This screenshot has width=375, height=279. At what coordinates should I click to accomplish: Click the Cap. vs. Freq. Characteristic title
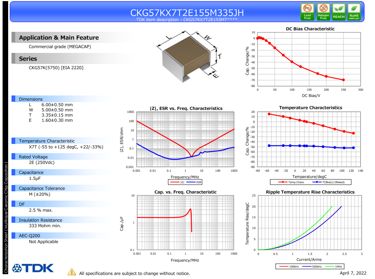pyautogui.click(x=185, y=192)
